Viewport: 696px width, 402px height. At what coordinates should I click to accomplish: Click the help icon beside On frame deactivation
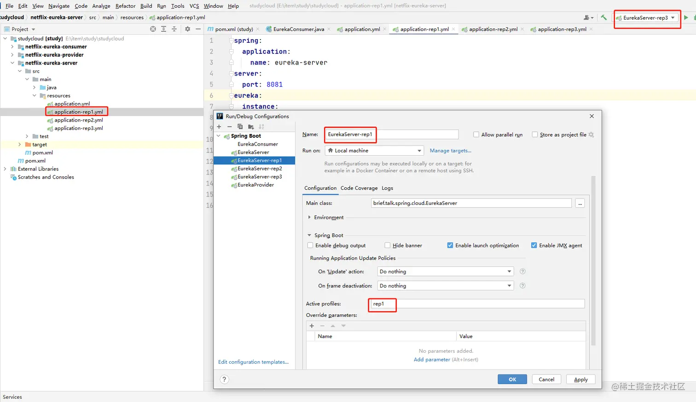tap(522, 285)
